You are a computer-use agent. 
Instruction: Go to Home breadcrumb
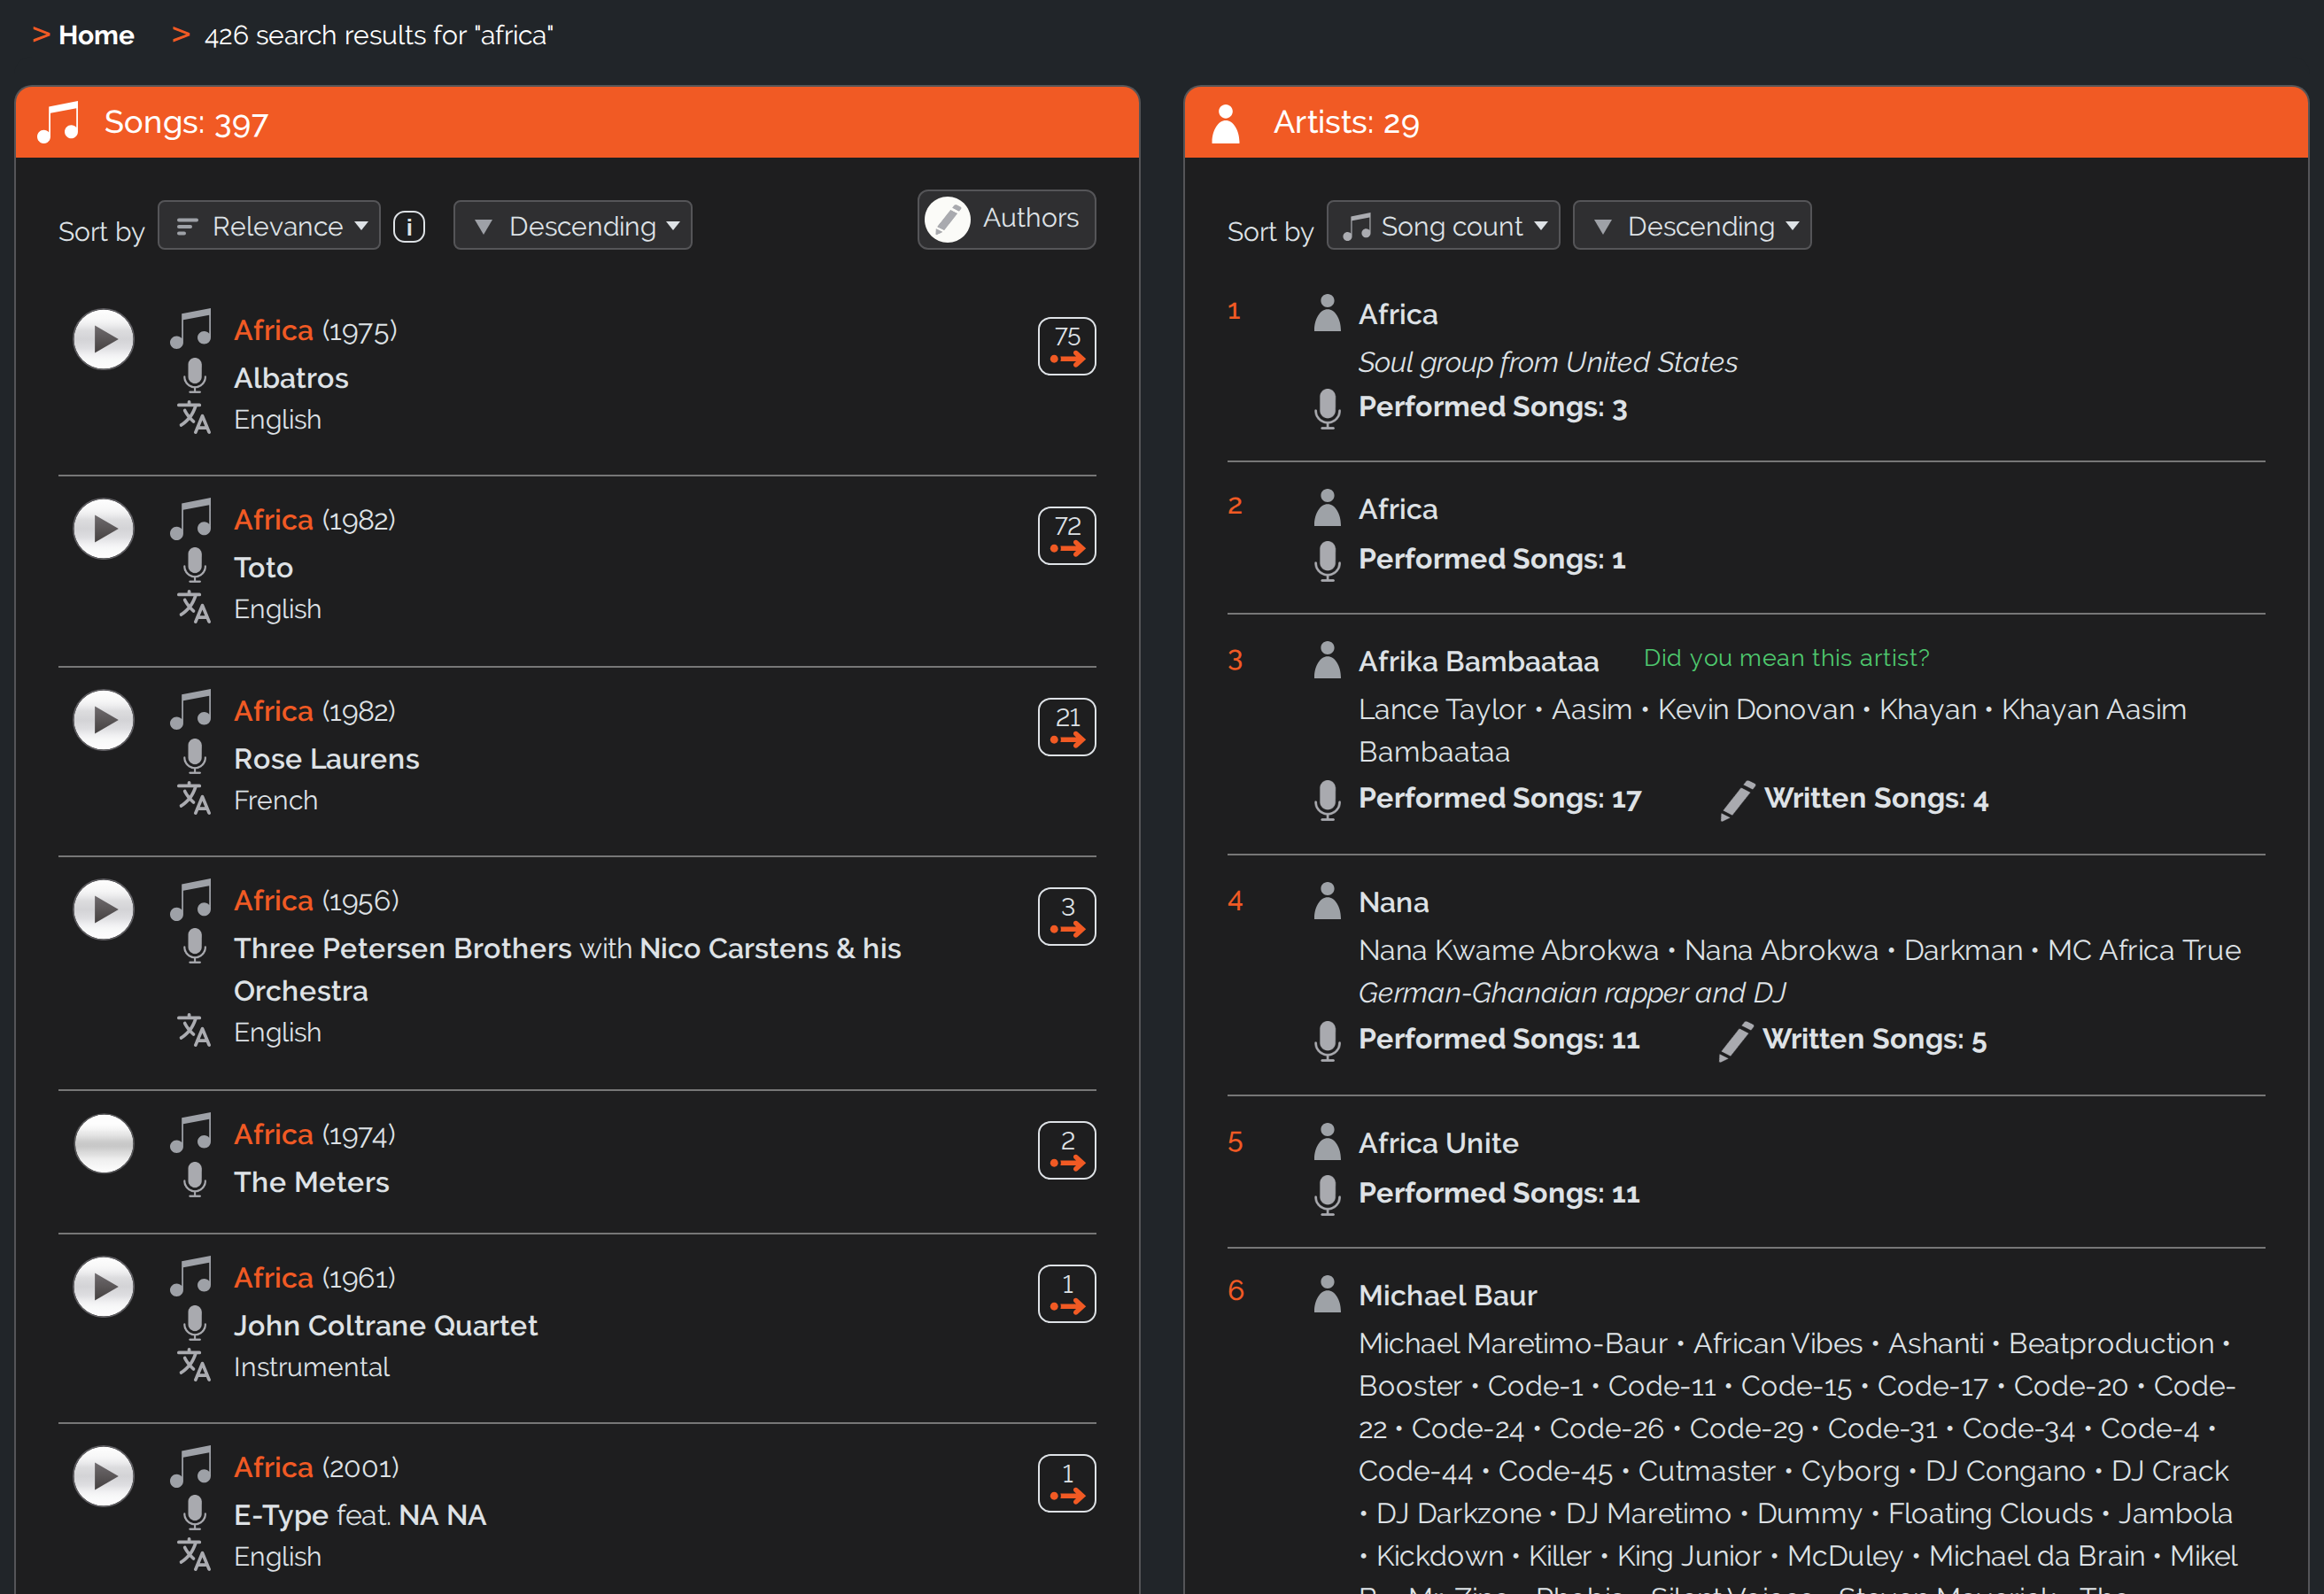pos(96,35)
